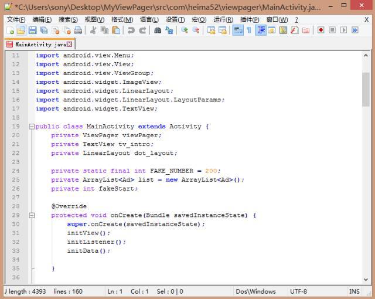Click the Java file icon on MainActivity tab
Screen dimensions: 375x299
coord(10,45)
